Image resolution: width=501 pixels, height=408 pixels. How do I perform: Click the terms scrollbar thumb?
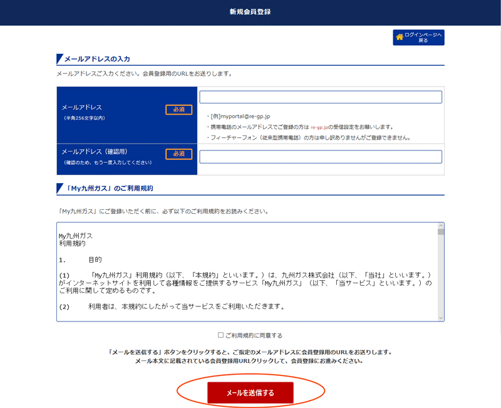point(441,232)
